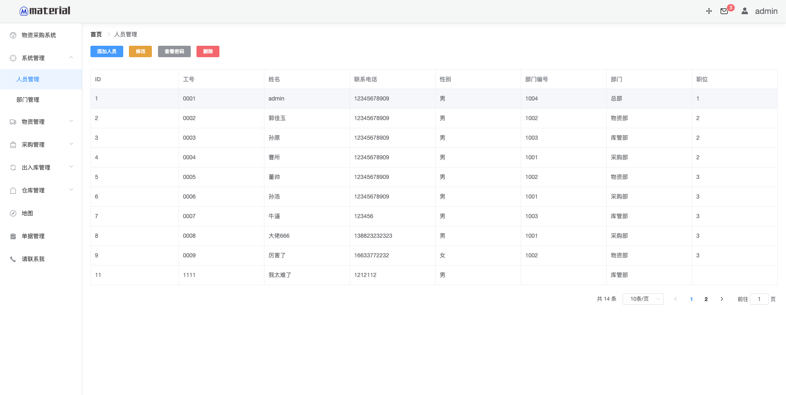Click the previous page arrow
The width and height of the screenshot is (786, 395).
675,299
